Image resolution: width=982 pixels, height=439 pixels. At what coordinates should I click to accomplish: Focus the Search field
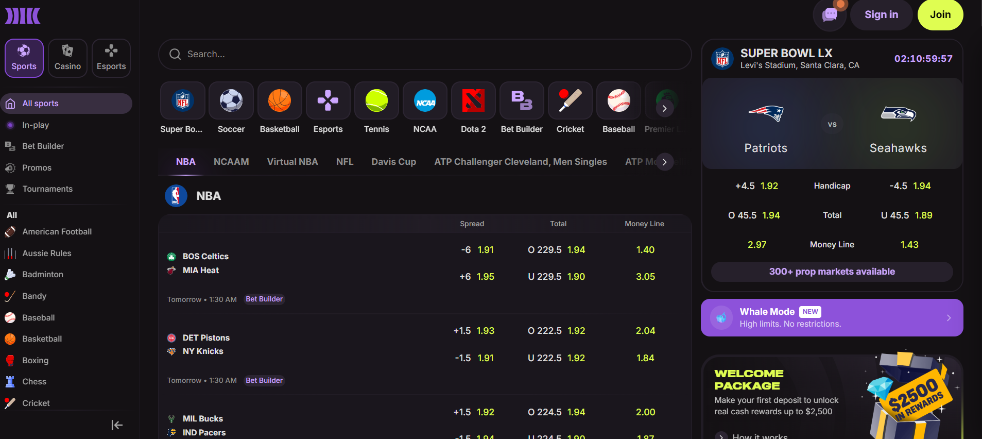point(425,54)
